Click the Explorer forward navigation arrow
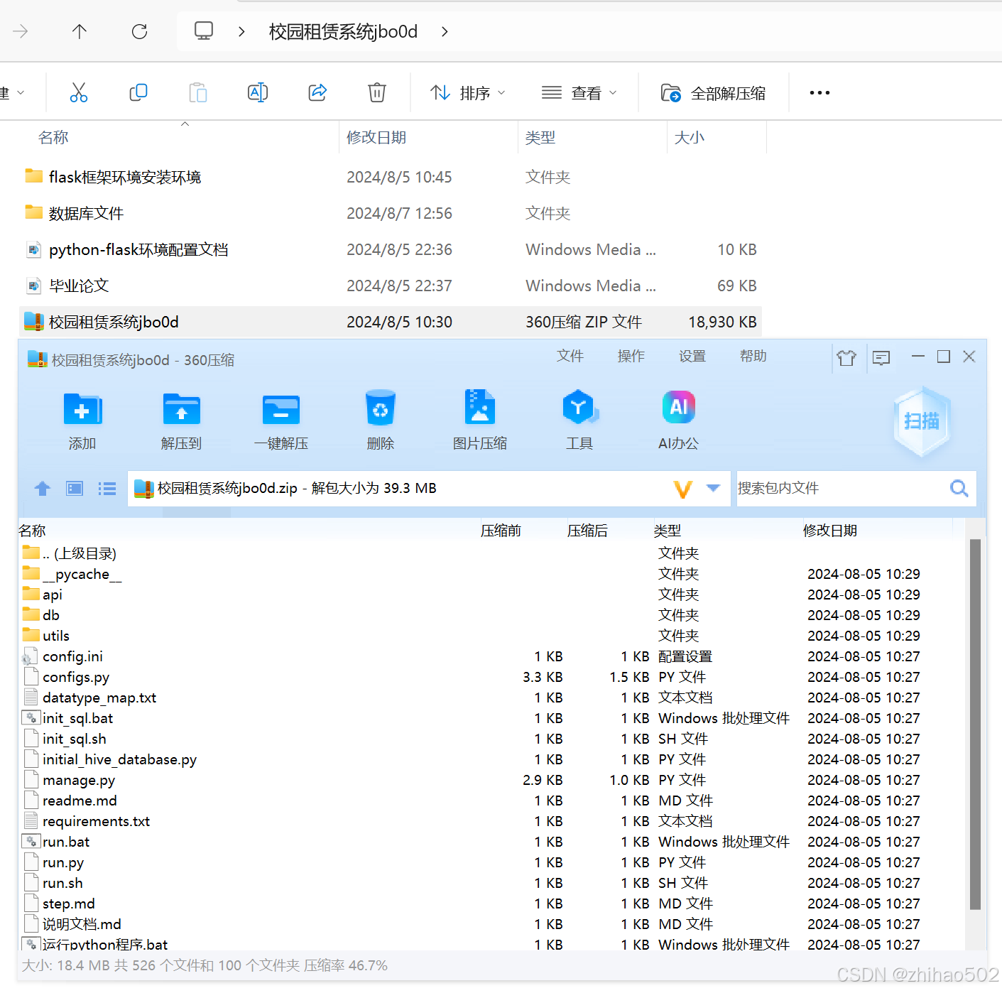 [21, 31]
